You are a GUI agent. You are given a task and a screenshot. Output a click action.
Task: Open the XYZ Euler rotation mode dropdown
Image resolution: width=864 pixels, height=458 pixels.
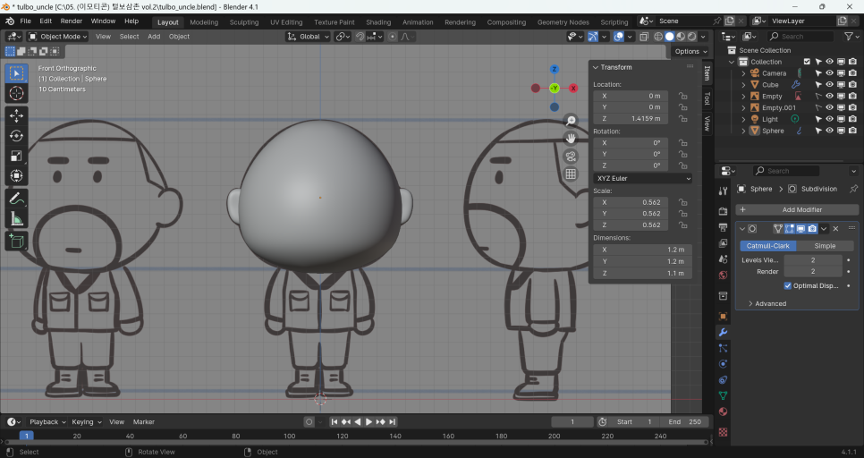642,179
